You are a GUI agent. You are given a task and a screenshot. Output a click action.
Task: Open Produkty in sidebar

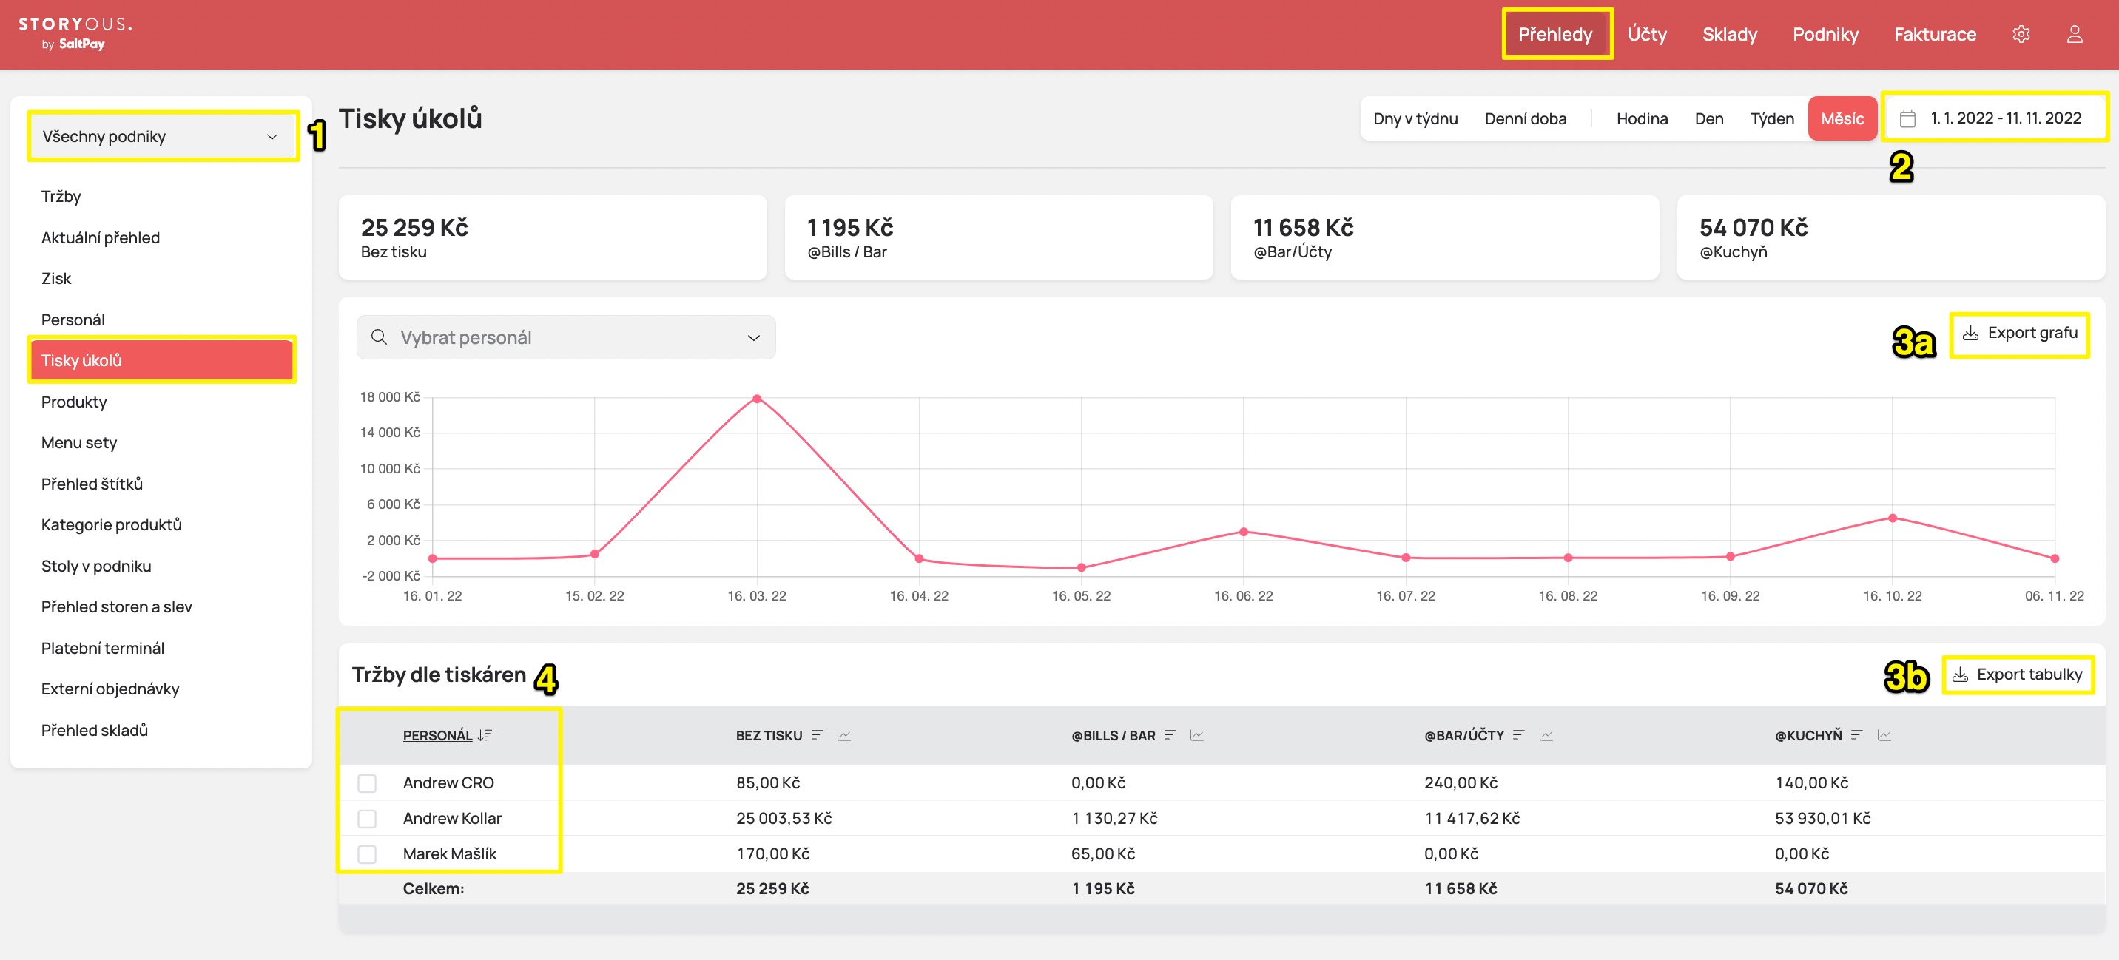(74, 402)
